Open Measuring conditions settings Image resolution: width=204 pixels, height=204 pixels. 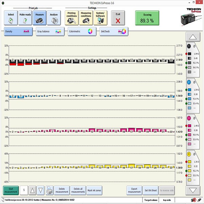click(x=86, y=18)
